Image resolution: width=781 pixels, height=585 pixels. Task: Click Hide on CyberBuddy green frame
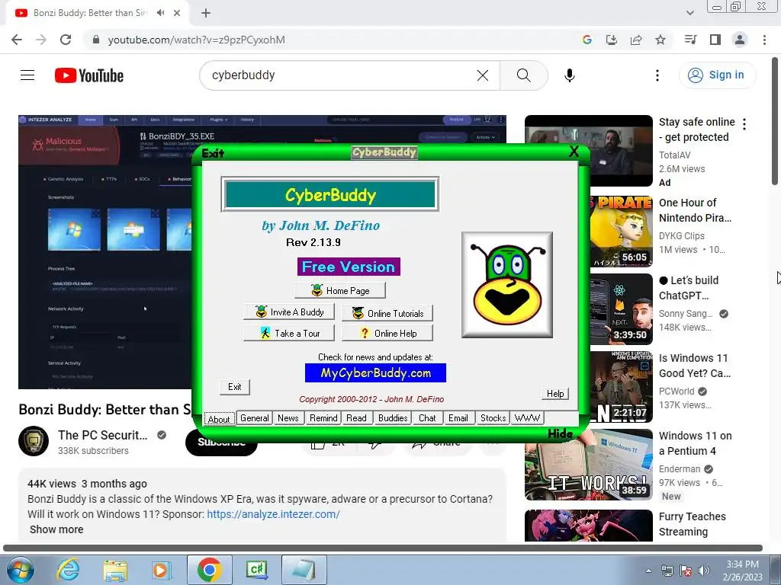[561, 433]
